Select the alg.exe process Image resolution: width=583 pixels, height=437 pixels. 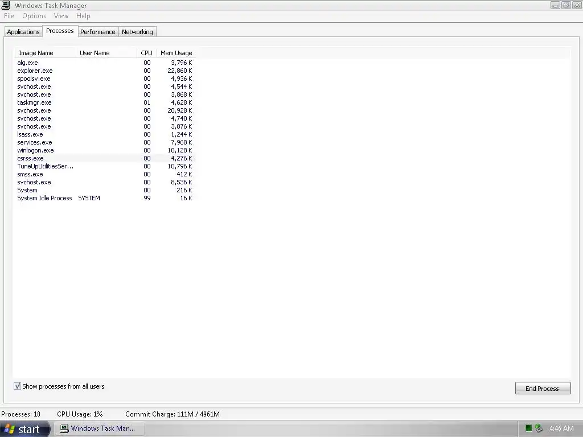click(105, 63)
